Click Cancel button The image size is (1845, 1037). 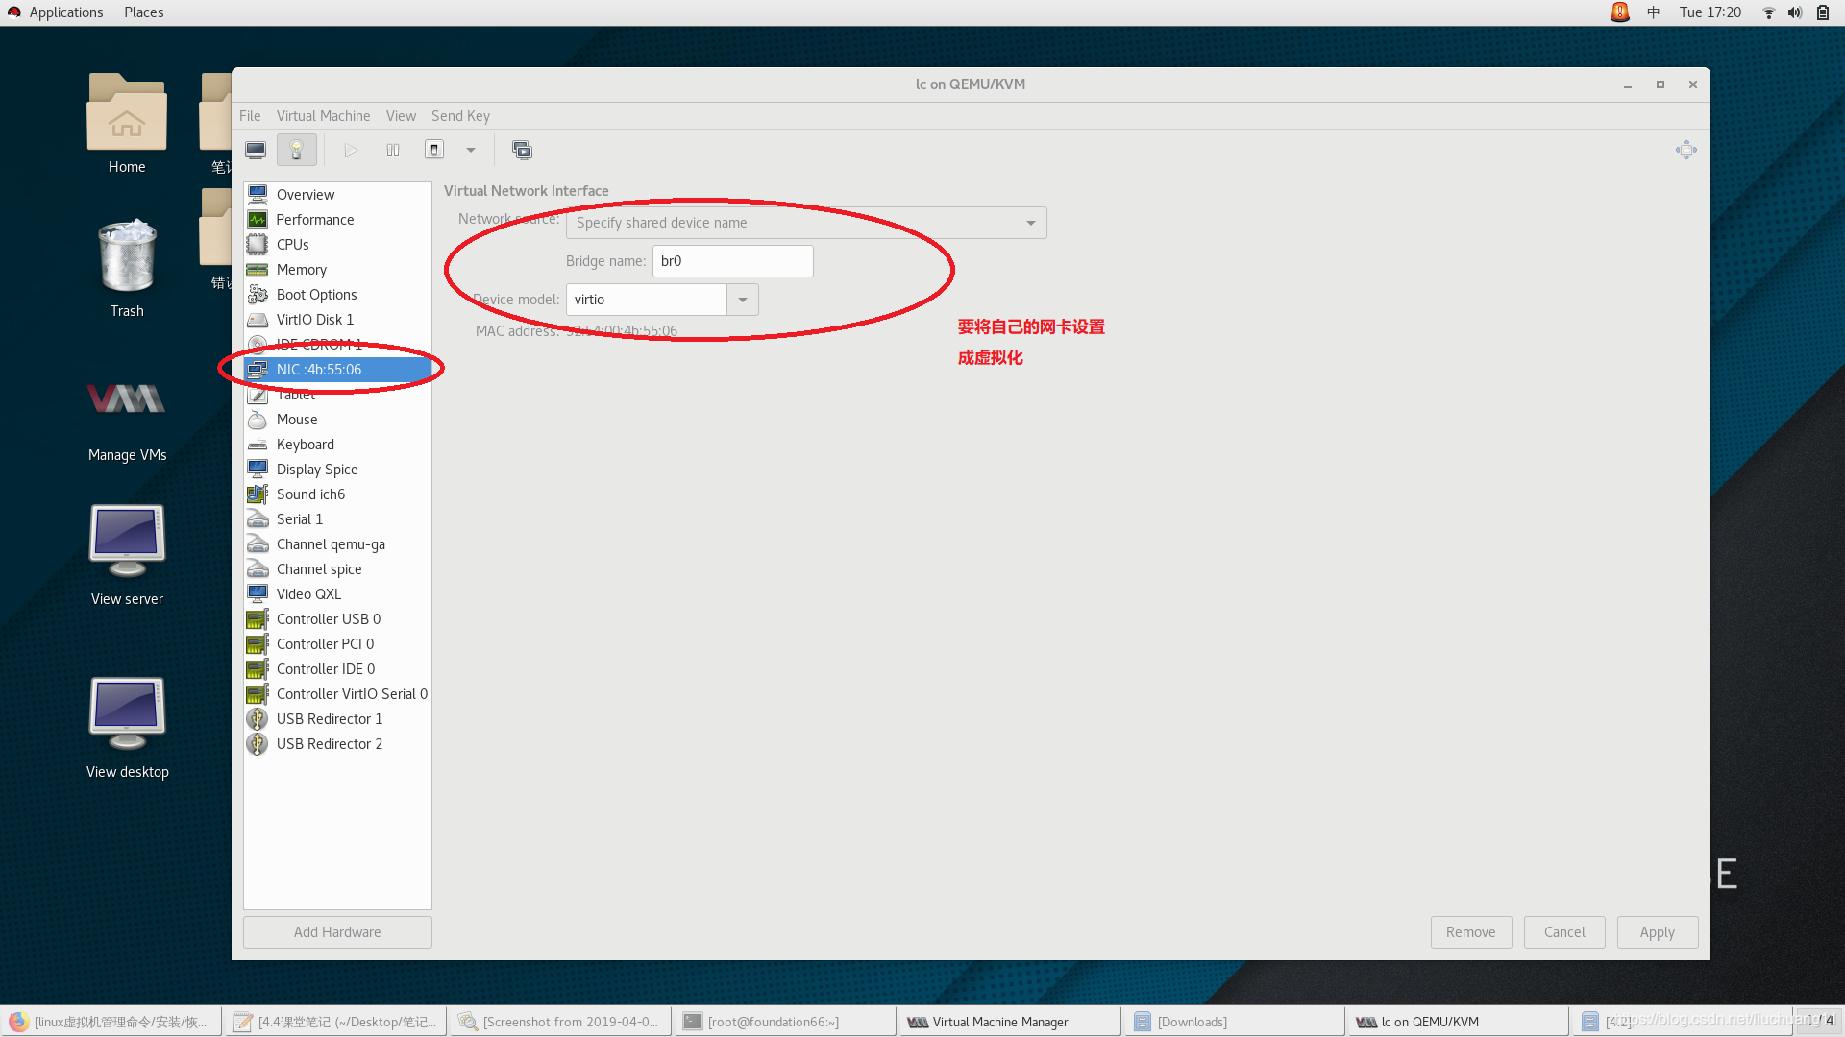1563,932
